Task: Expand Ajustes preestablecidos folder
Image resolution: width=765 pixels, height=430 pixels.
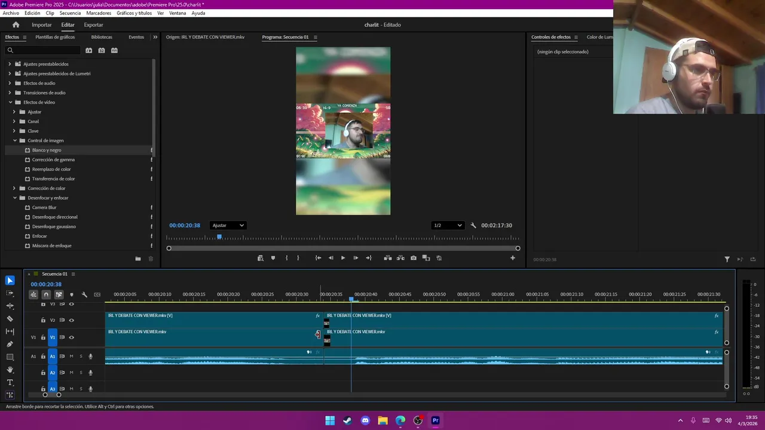Action: tap(10, 64)
